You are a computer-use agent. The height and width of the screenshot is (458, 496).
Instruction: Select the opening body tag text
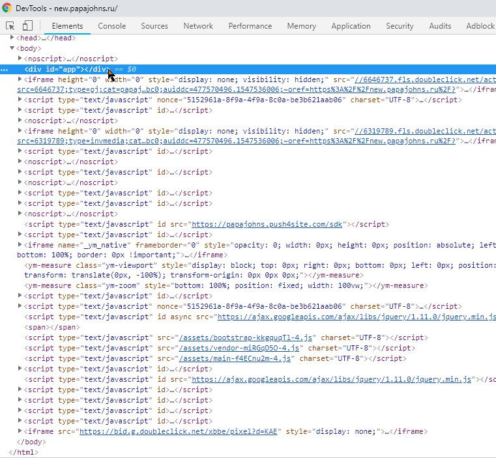tap(29, 48)
